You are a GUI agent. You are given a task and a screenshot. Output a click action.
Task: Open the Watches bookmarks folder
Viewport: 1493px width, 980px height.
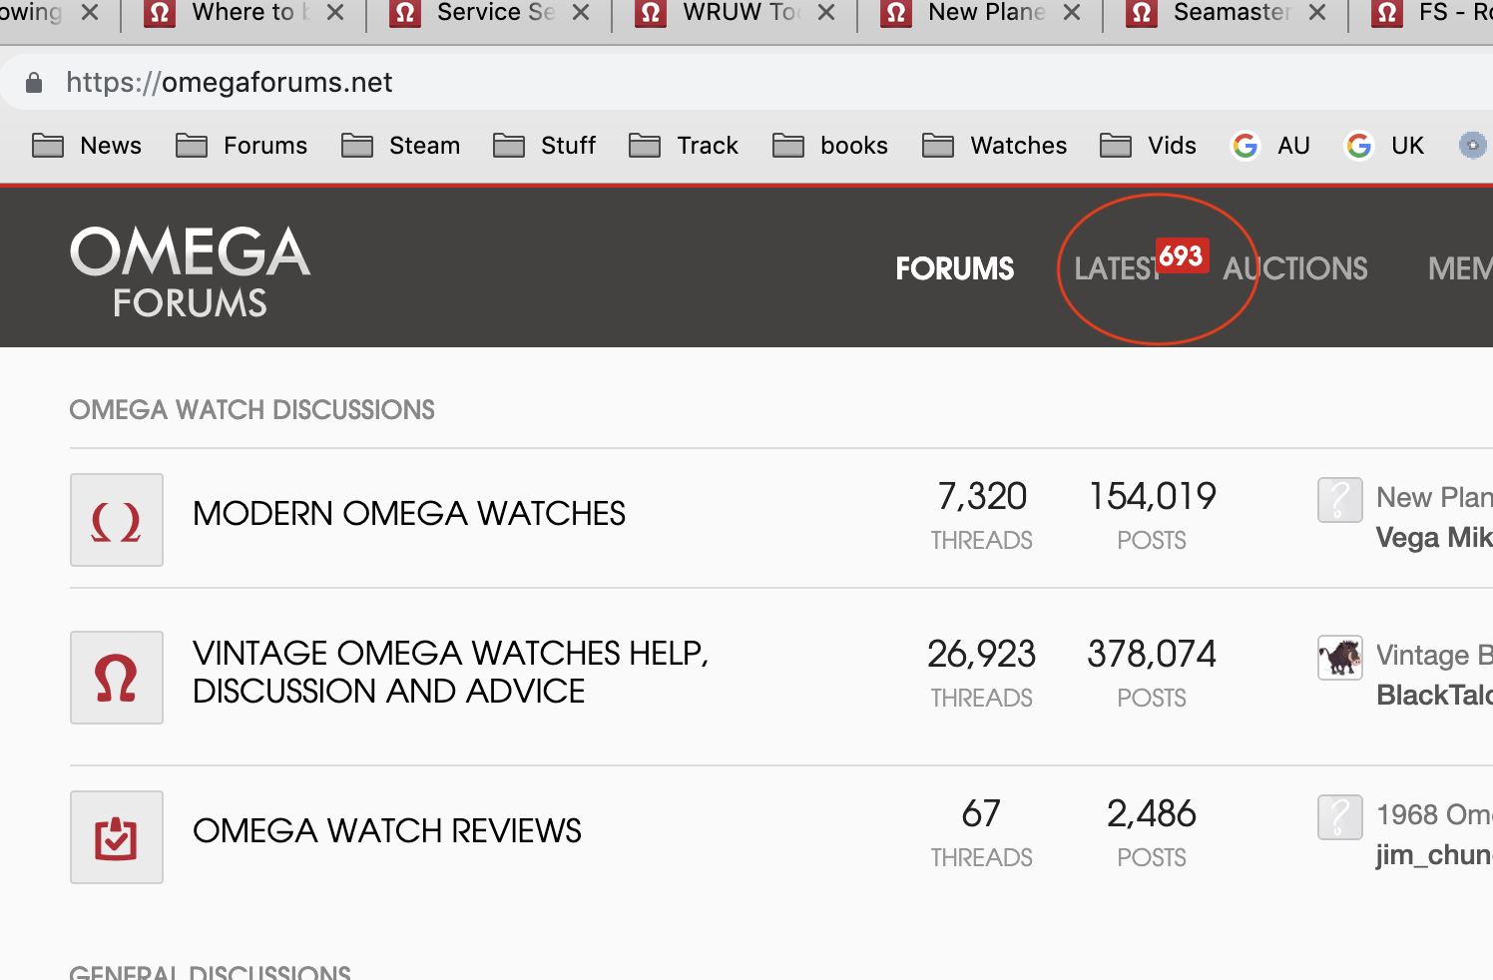[x=994, y=146]
